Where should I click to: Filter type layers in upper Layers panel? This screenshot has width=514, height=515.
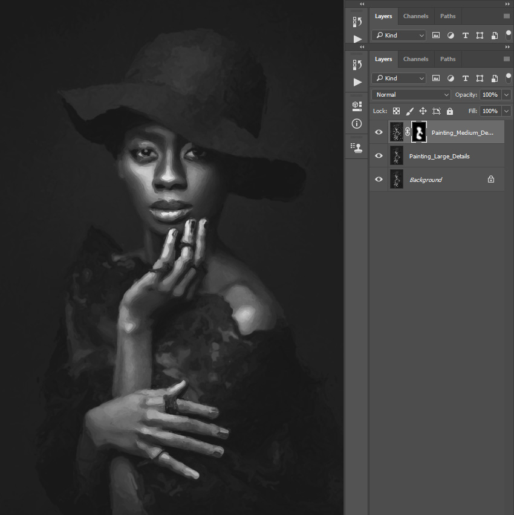click(466, 36)
